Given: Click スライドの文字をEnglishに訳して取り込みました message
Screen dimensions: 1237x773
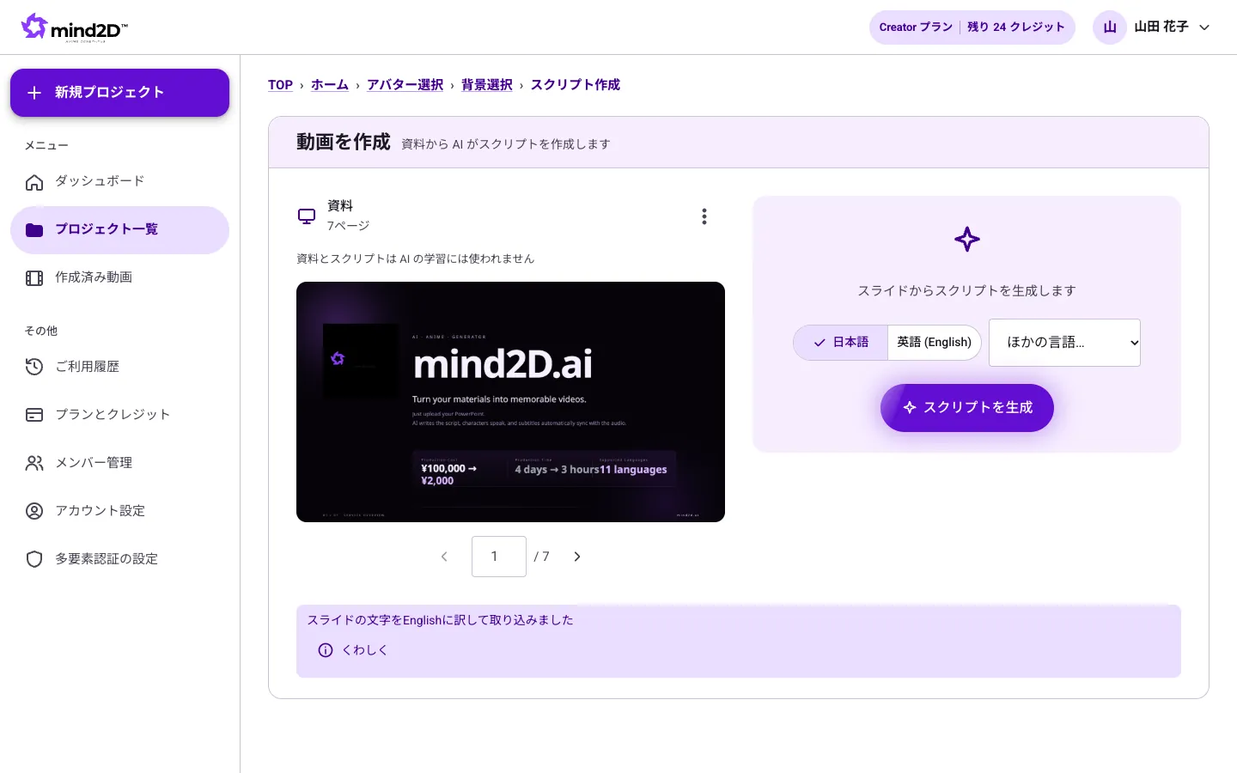Looking at the screenshot, I should coord(440,620).
